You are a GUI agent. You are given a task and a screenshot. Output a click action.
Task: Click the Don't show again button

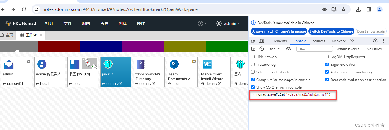click(371, 31)
